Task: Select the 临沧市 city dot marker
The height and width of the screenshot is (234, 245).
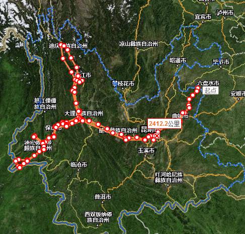Action: point(78,170)
